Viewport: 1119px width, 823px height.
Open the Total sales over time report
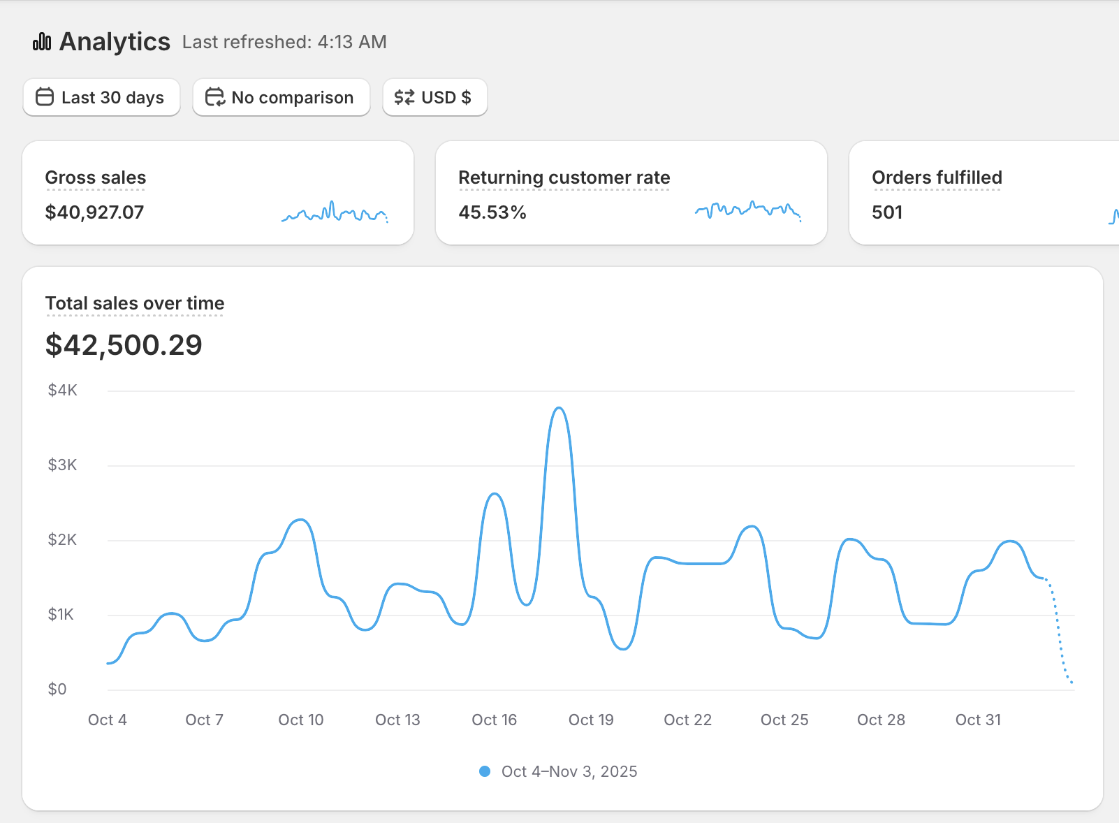135,303
